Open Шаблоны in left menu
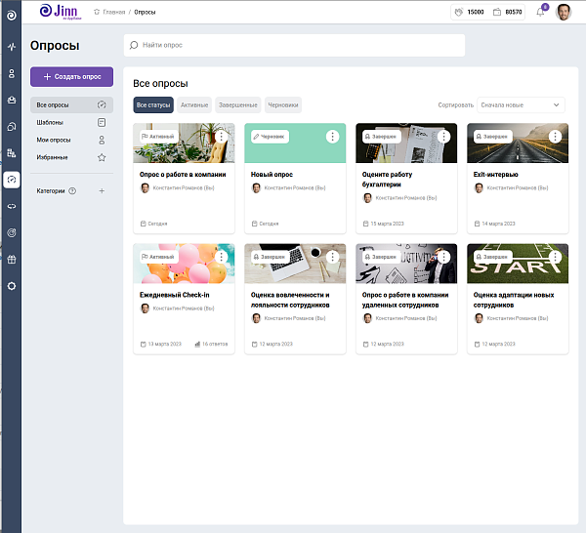The height and width of the screenshot is (533, 586). click(71, 122)
